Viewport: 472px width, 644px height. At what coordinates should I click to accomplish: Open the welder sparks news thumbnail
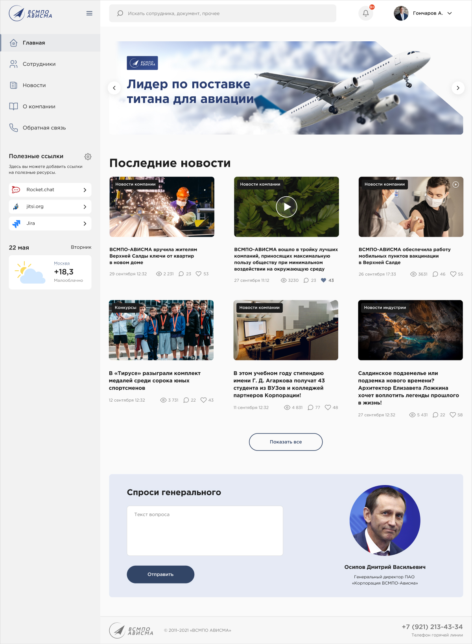(162, 207)
